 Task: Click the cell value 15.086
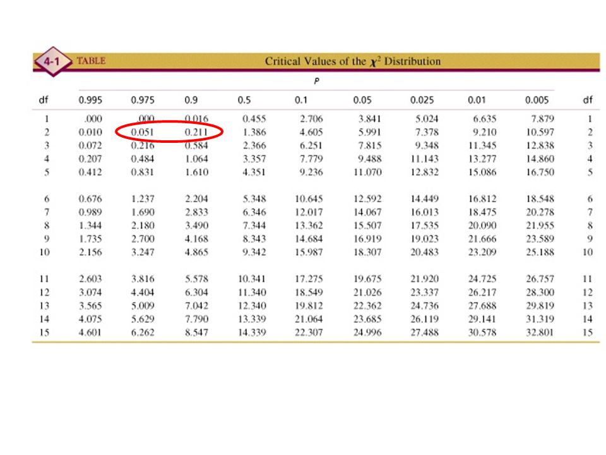tap(482, 172)
